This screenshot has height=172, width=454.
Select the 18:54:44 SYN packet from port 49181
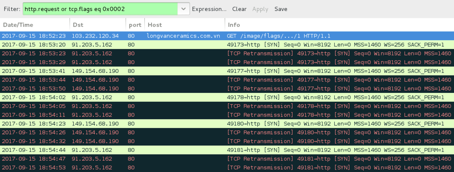[227, 150]
